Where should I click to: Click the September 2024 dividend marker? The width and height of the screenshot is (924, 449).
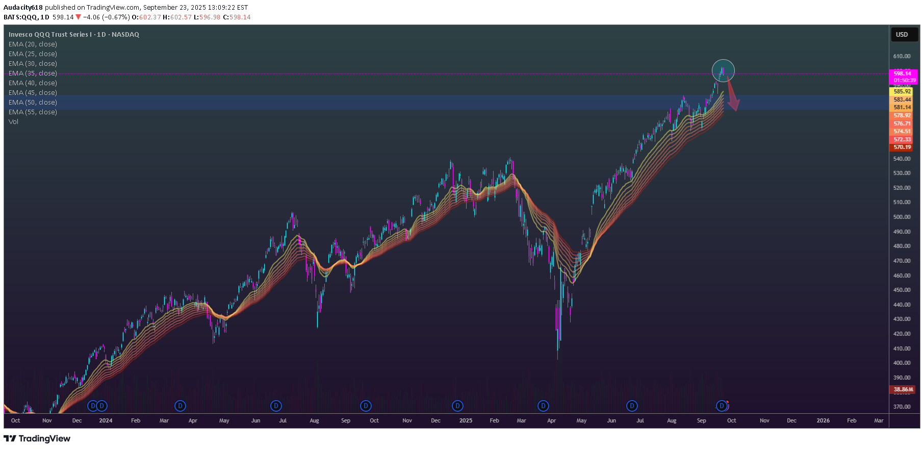(366, 406)
